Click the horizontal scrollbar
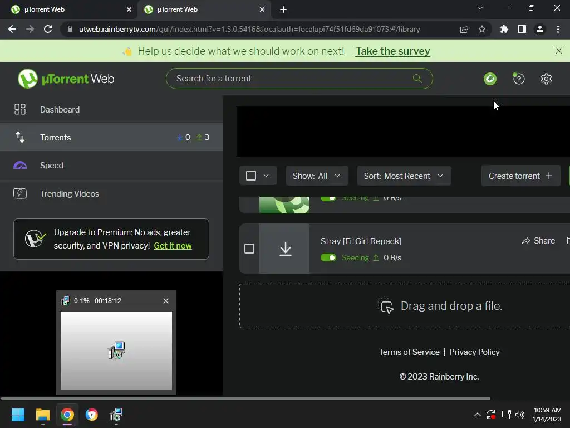The width and height of the screenshot is (570, 428). pos(245,398)
